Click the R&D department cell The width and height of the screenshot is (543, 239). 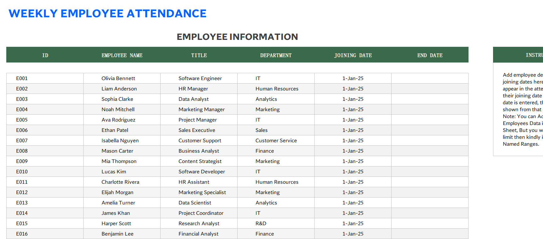click(x=276, y=223)
